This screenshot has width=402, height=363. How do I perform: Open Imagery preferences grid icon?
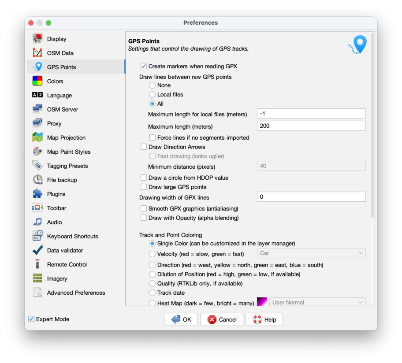point(37,278)
